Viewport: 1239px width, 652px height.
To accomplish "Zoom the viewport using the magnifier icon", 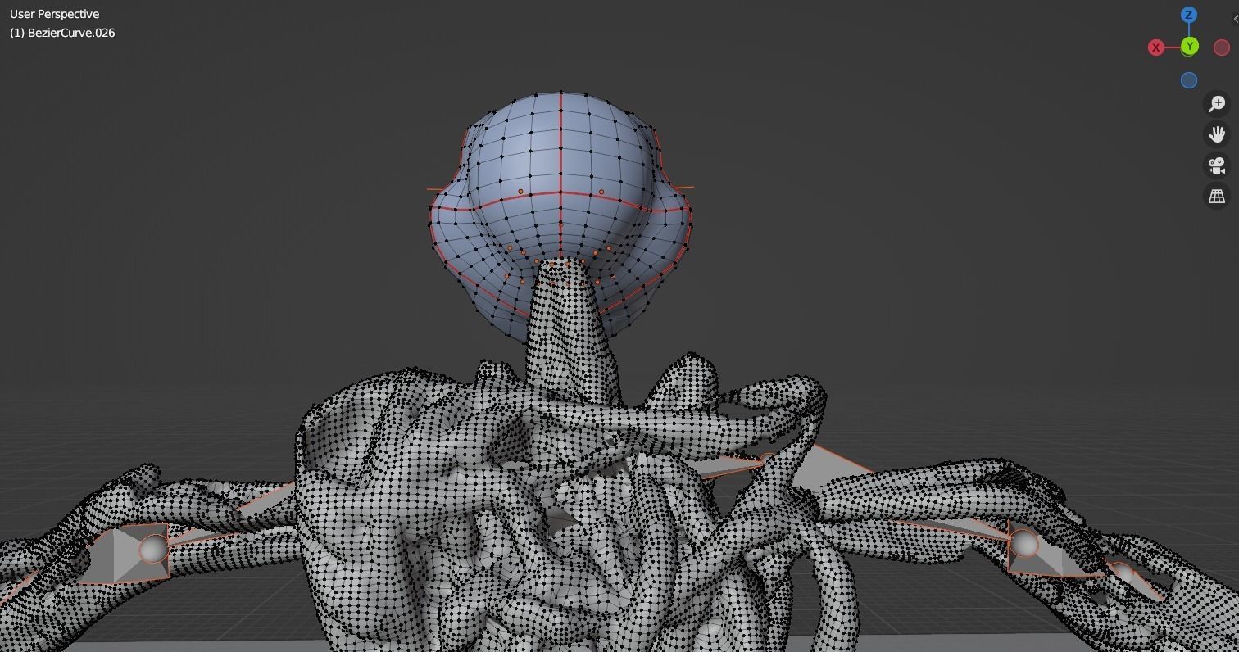I will pyautogui.click(x=1217, y=103).
